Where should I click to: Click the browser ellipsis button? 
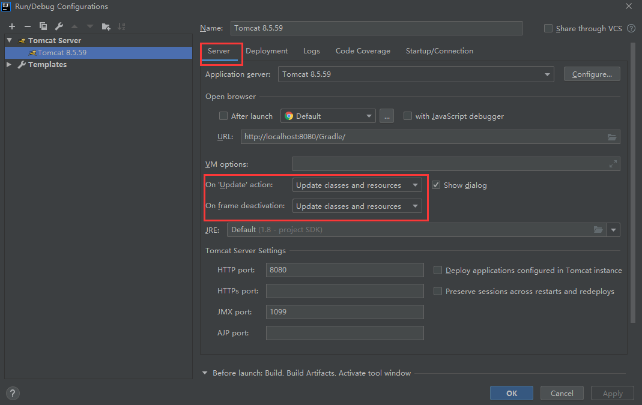(387, 116)
